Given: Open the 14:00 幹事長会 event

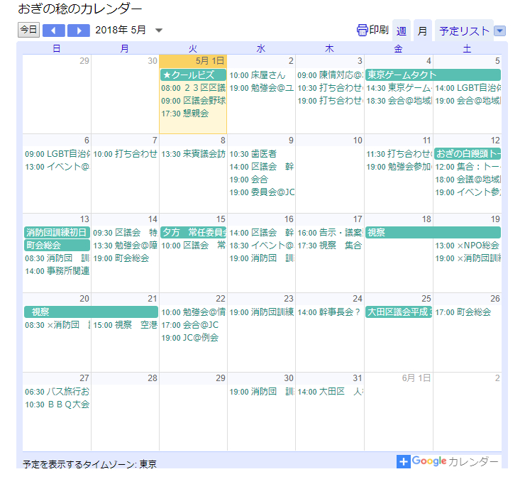Looking at the screenshot, I should click(329, 312).
